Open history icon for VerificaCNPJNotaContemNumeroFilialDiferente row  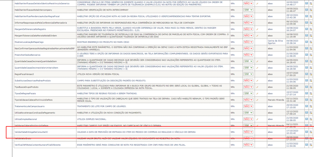point(311,144)
